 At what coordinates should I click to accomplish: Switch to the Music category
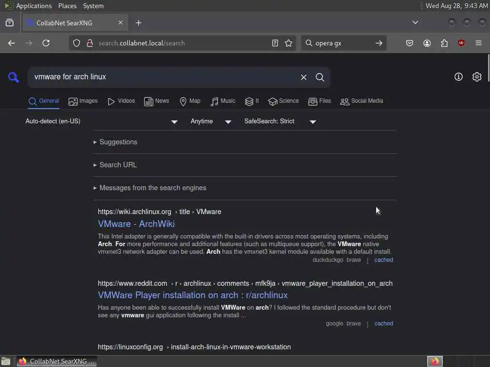click(x=223, y=101)
